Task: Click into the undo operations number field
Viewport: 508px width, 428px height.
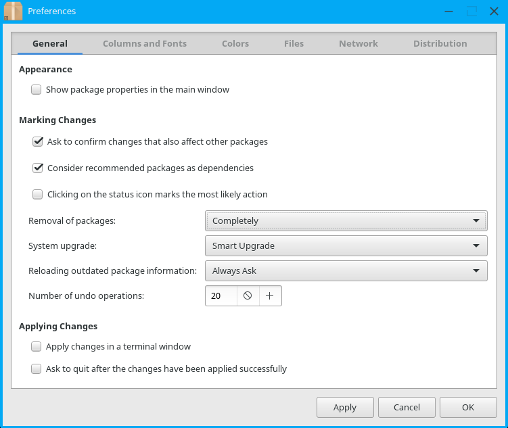Action: coord(221,296)
